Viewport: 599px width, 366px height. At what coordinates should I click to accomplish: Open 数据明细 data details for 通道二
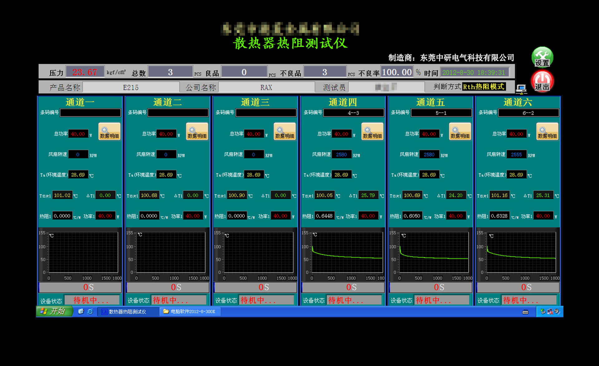[197, 131]
